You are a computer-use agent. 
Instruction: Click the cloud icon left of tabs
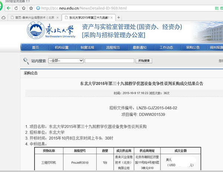coord(3,17)
